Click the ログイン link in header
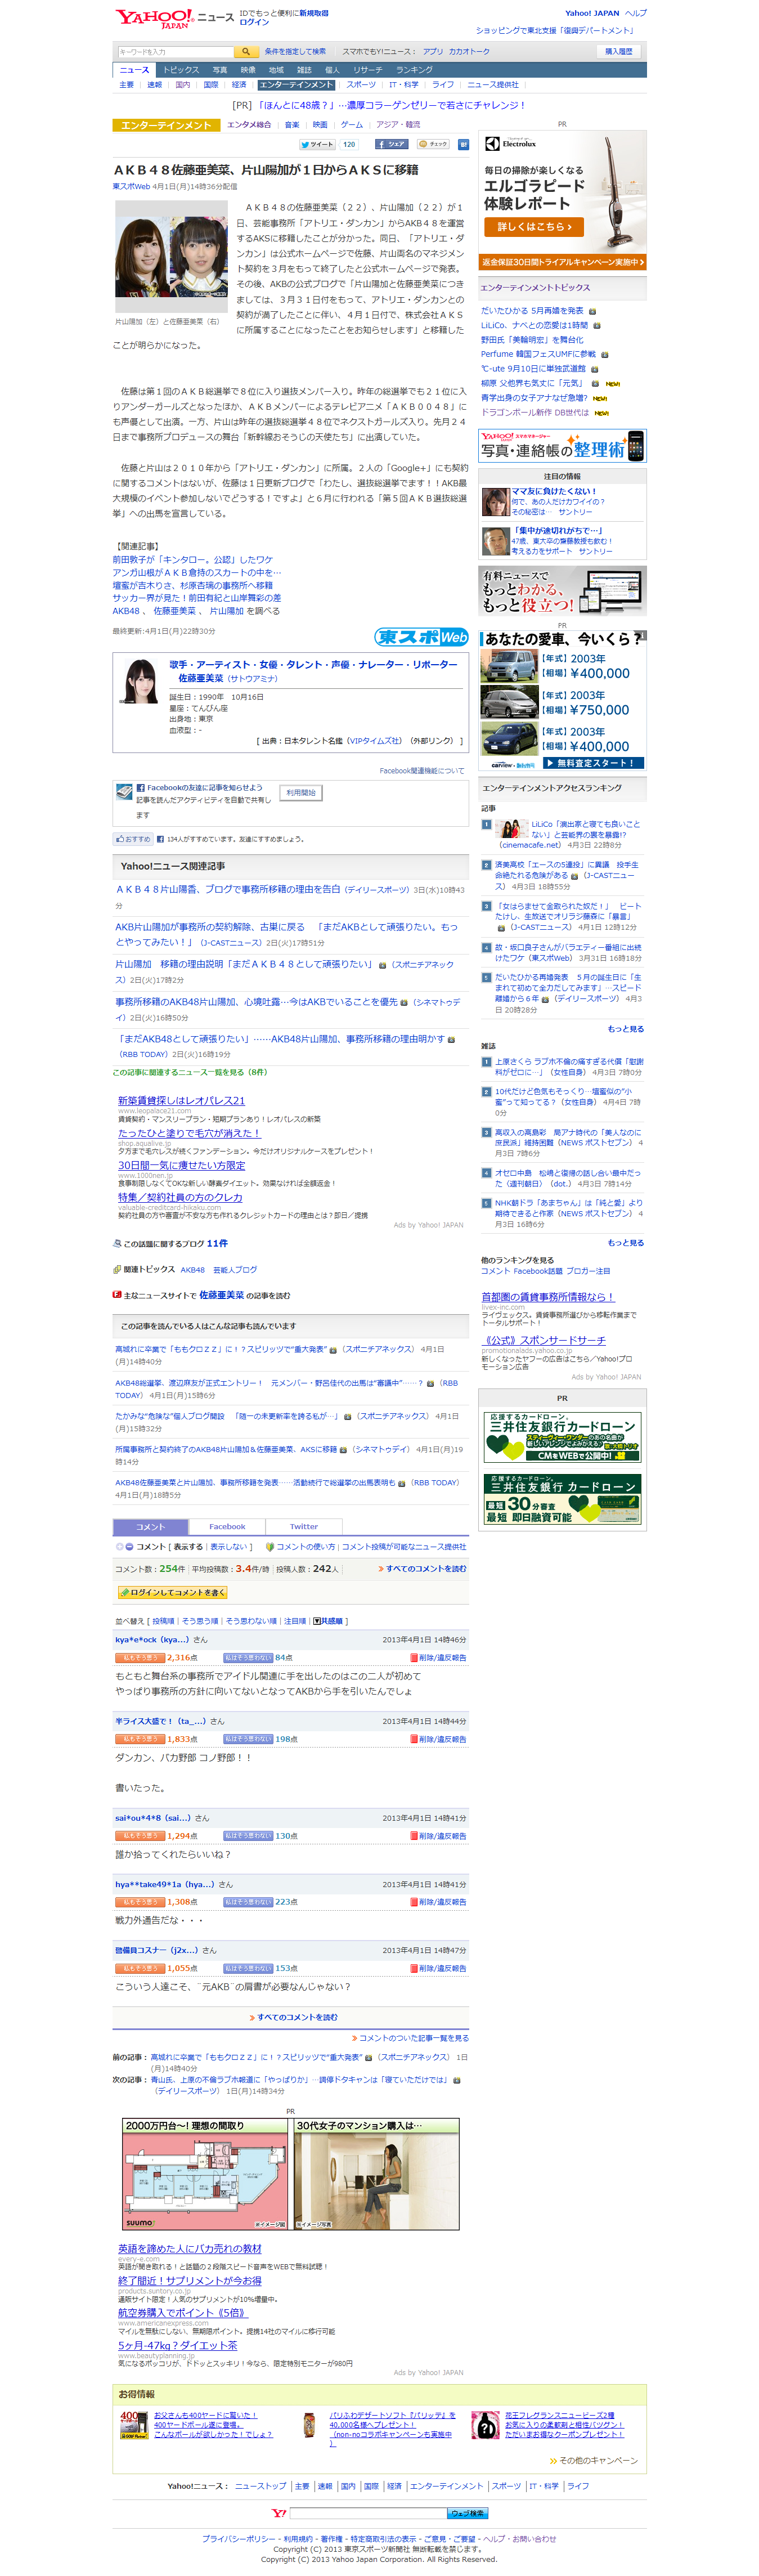The width and height of the screenshot is (759, 2576). pyautogui.click(x=254, y=22)
